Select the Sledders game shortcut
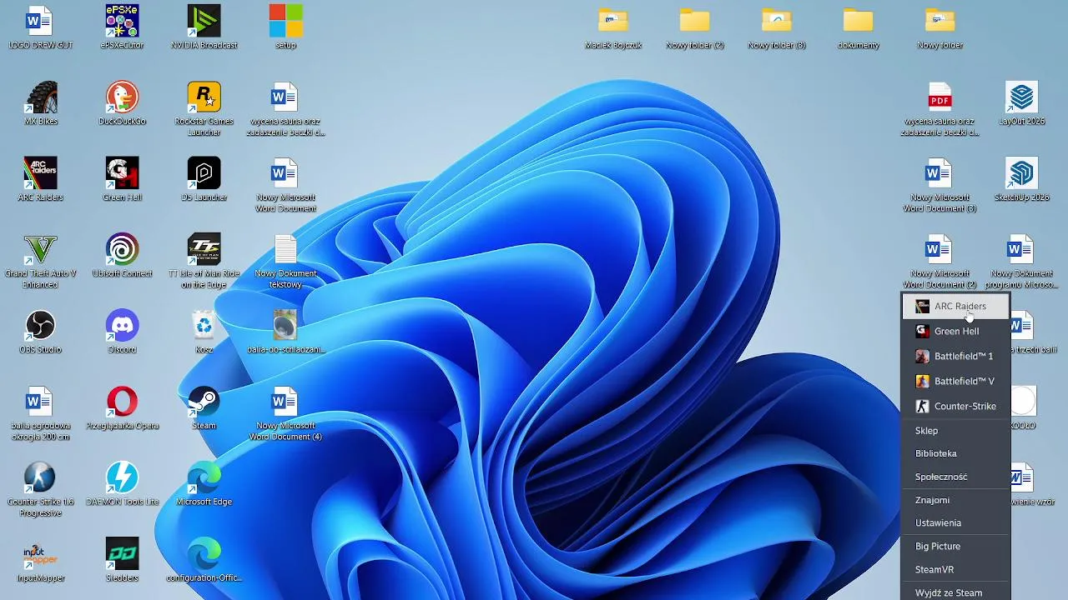The image size is (1068, 600). click(122, 560)
